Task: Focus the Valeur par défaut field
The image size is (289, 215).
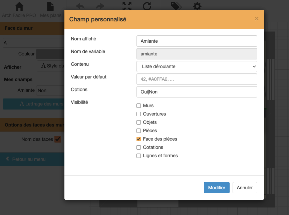Action: (197, 79)
